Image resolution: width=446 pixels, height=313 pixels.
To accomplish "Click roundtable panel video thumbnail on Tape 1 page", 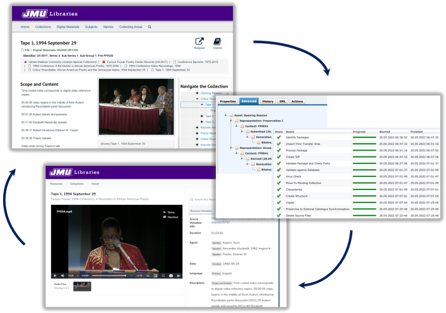I will tap(136, 107).
